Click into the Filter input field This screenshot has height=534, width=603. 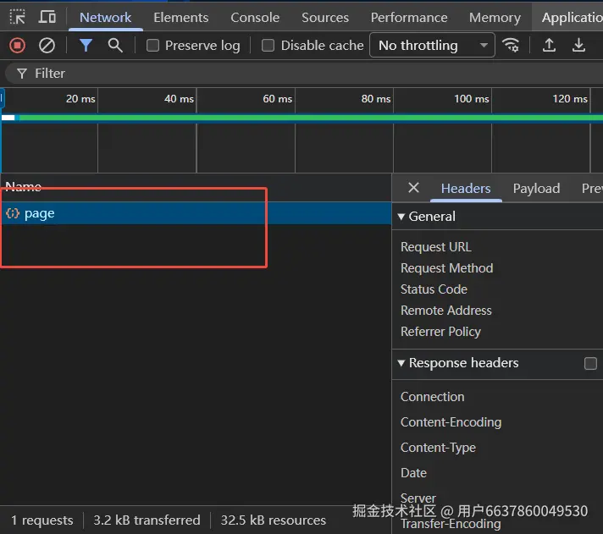click(x=304, y=74)
